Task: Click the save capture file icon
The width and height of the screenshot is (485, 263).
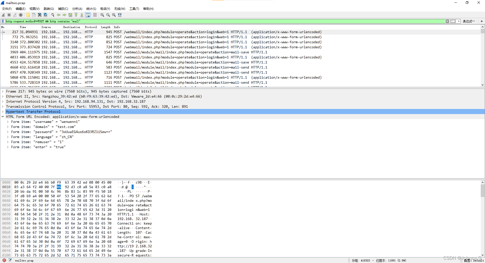Action: (34, 15)
